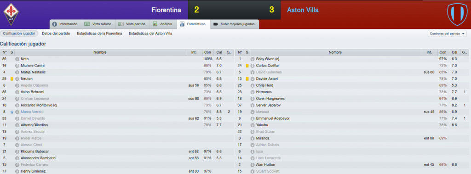Click the Aston Villa shield crest
Screen dimensions: 471x174
[x=457, y=14]
